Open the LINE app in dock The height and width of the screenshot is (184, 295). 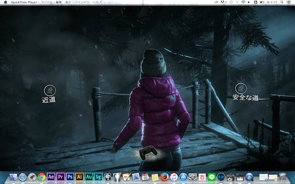[212, 177]
